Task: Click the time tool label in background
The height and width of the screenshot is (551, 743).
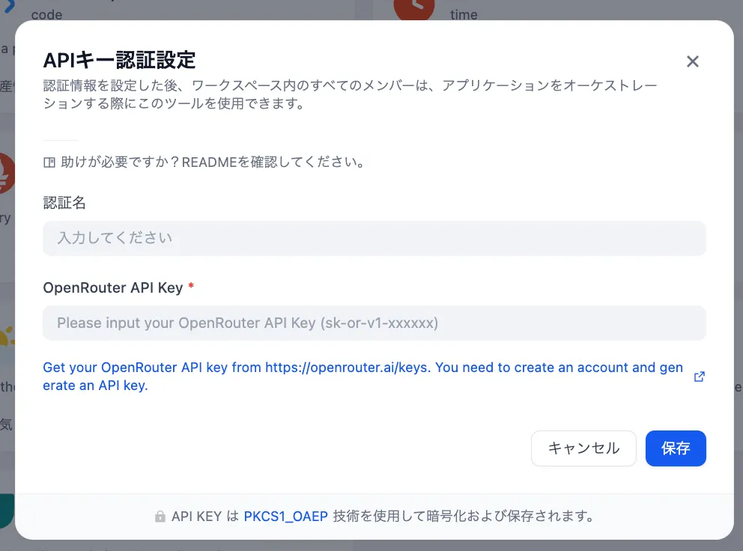Action: [464, 14]
